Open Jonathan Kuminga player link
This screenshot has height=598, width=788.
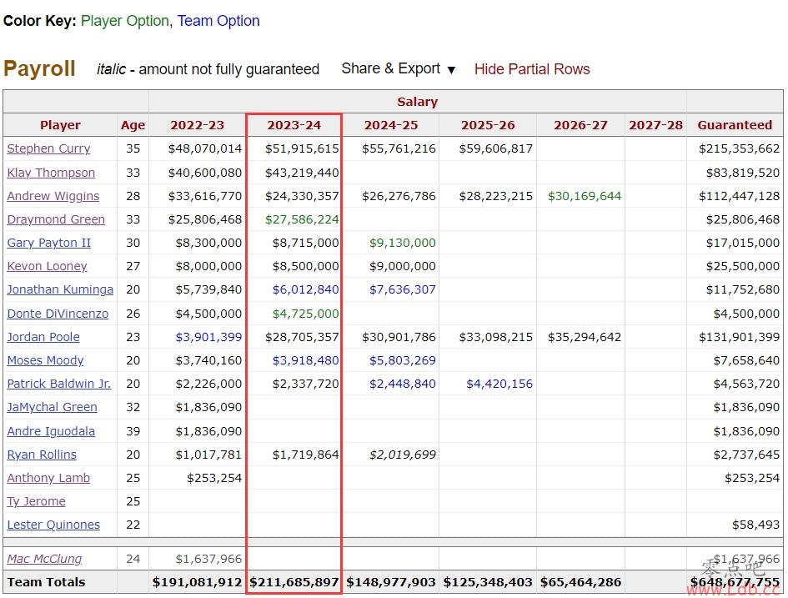[x=60, y=290]
